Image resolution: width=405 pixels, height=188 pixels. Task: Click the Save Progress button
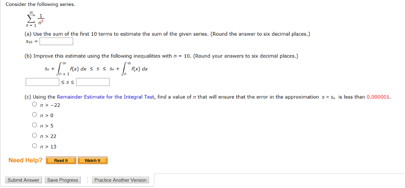pos(62,180)
